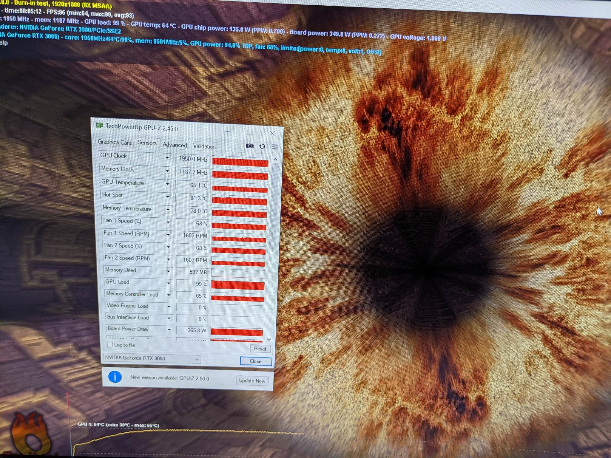Switch to the Advanced tab
This screenshot has height=458, width=611.
click(175, 145)
